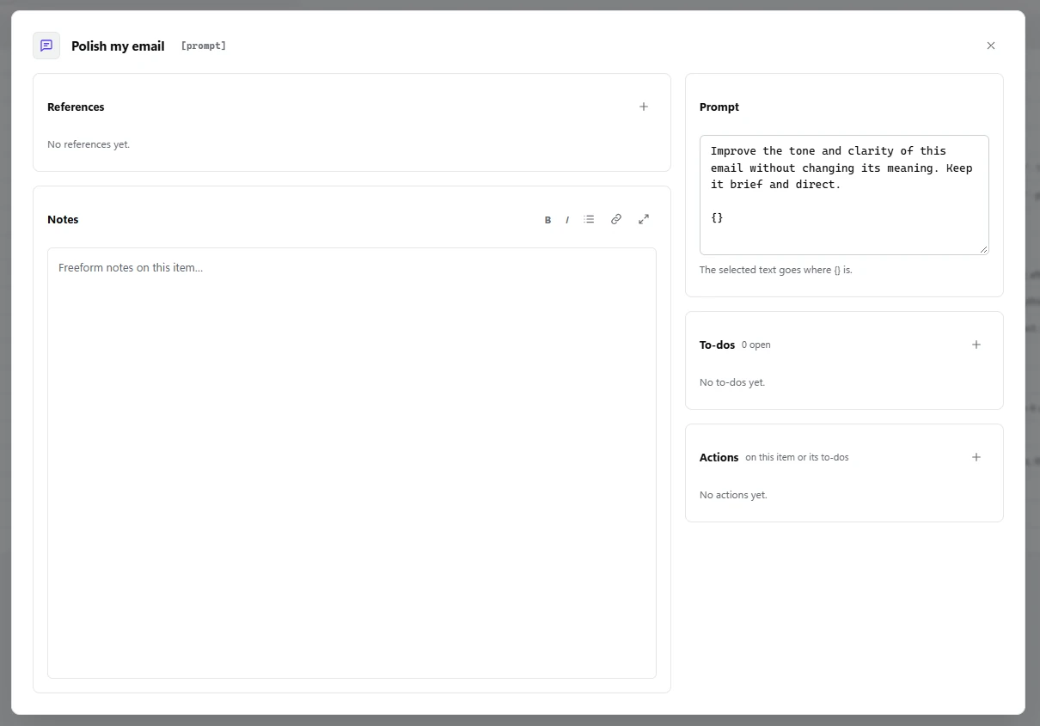This screenshot has height=726, width=1040.
Task: Expand the Notes editor to fullscreen
Action: [x=644, y=219]
